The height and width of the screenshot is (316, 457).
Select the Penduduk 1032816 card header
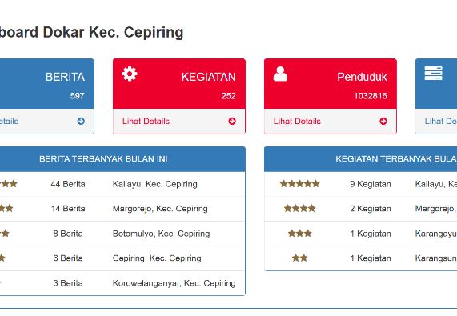tap(331, 84)
